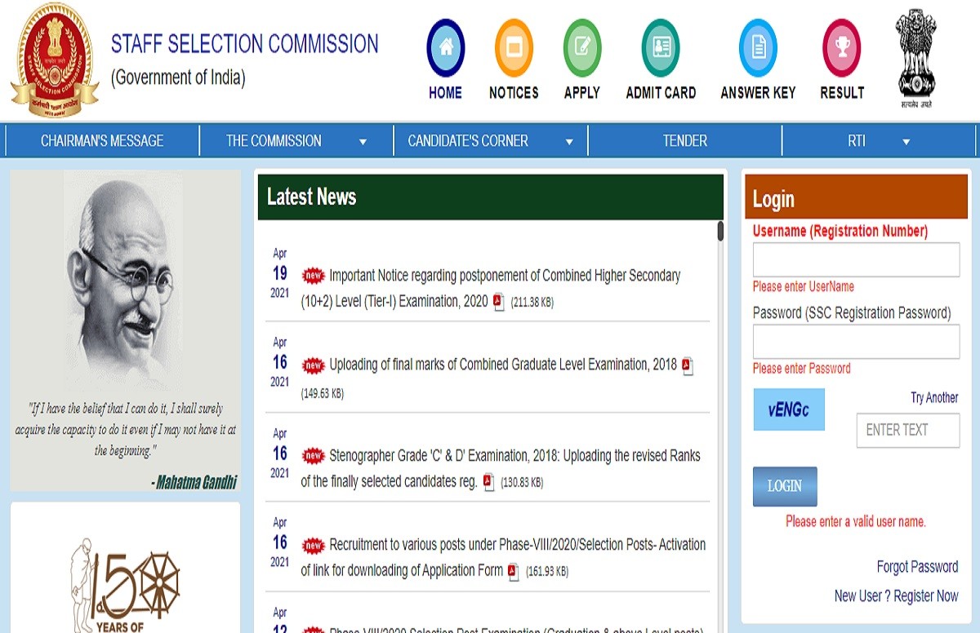Click the Username registration number field
The image size is (980, 633).
pos(856,260)
